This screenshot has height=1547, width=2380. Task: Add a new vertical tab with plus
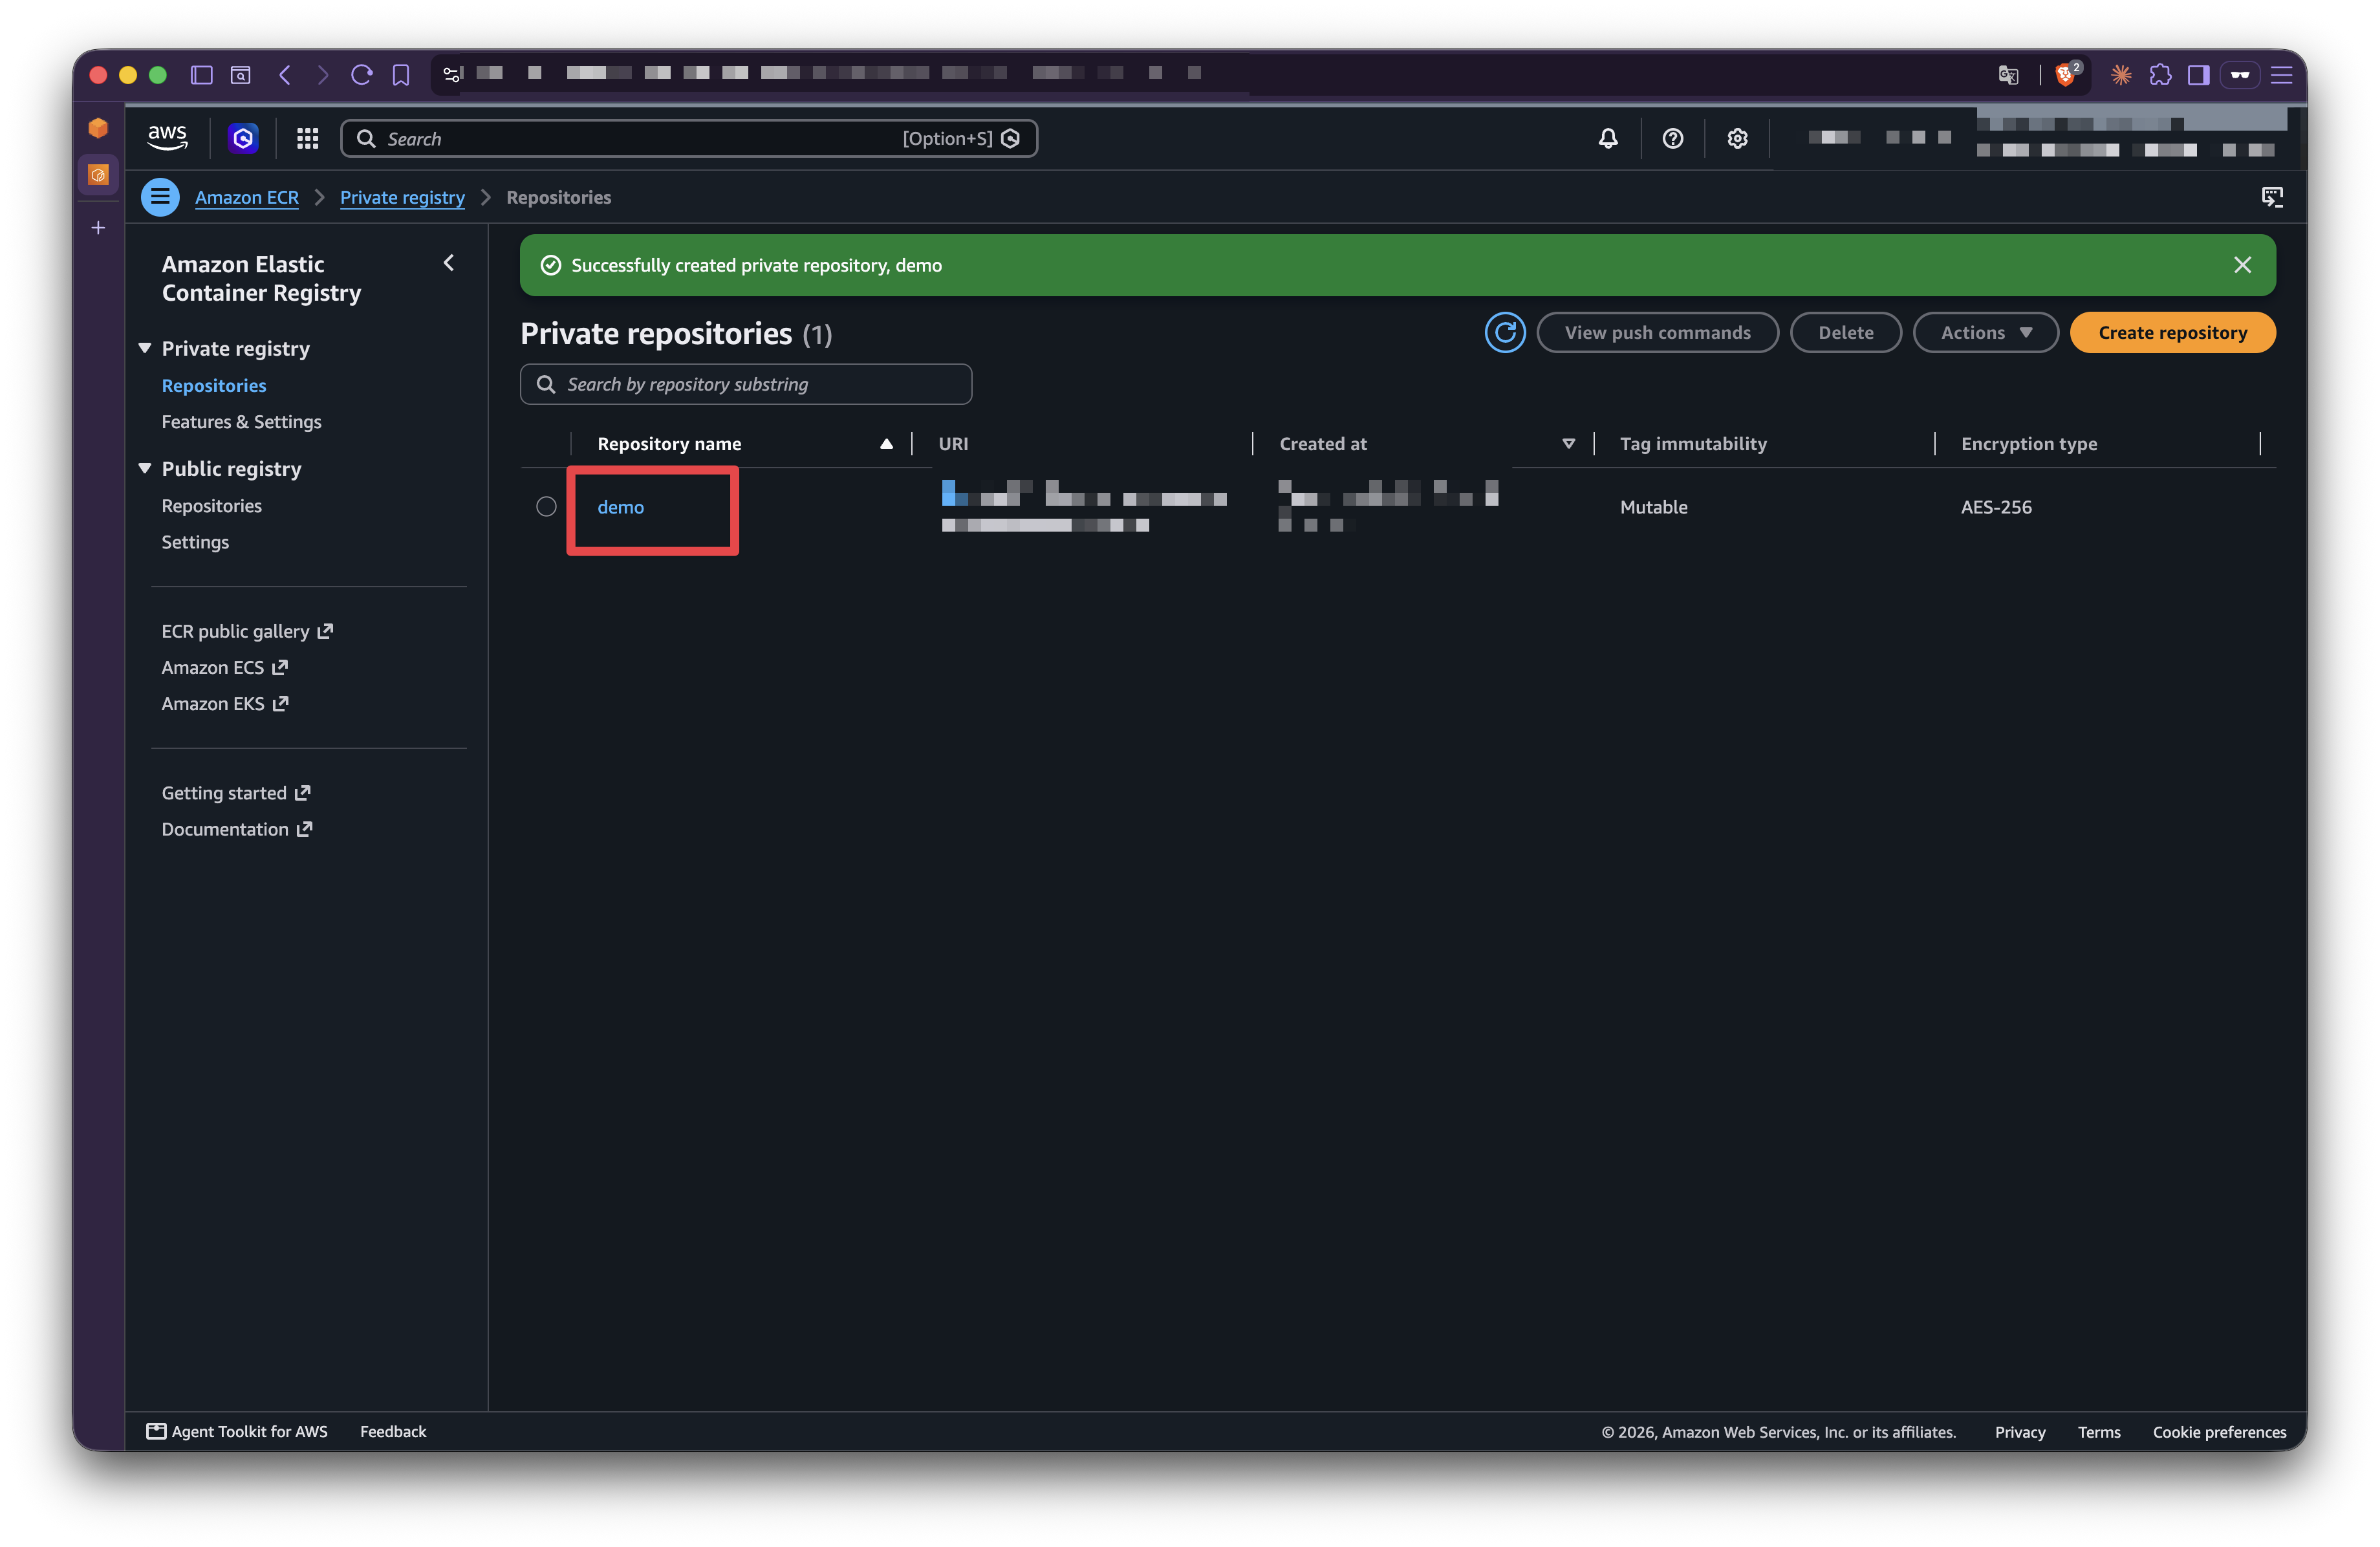(x=98, y=228)
